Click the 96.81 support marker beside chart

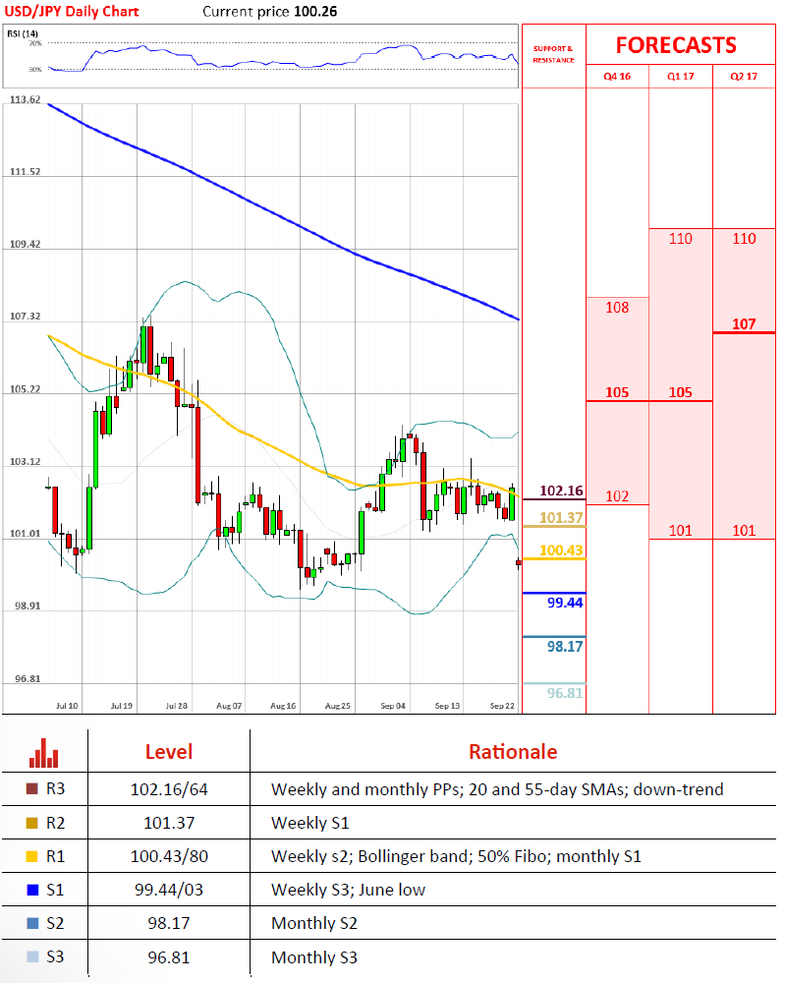click(565, 693)
